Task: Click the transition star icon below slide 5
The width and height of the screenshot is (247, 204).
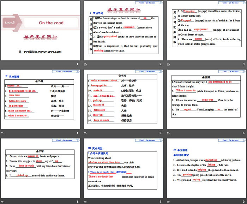Action: click(85, 133)
